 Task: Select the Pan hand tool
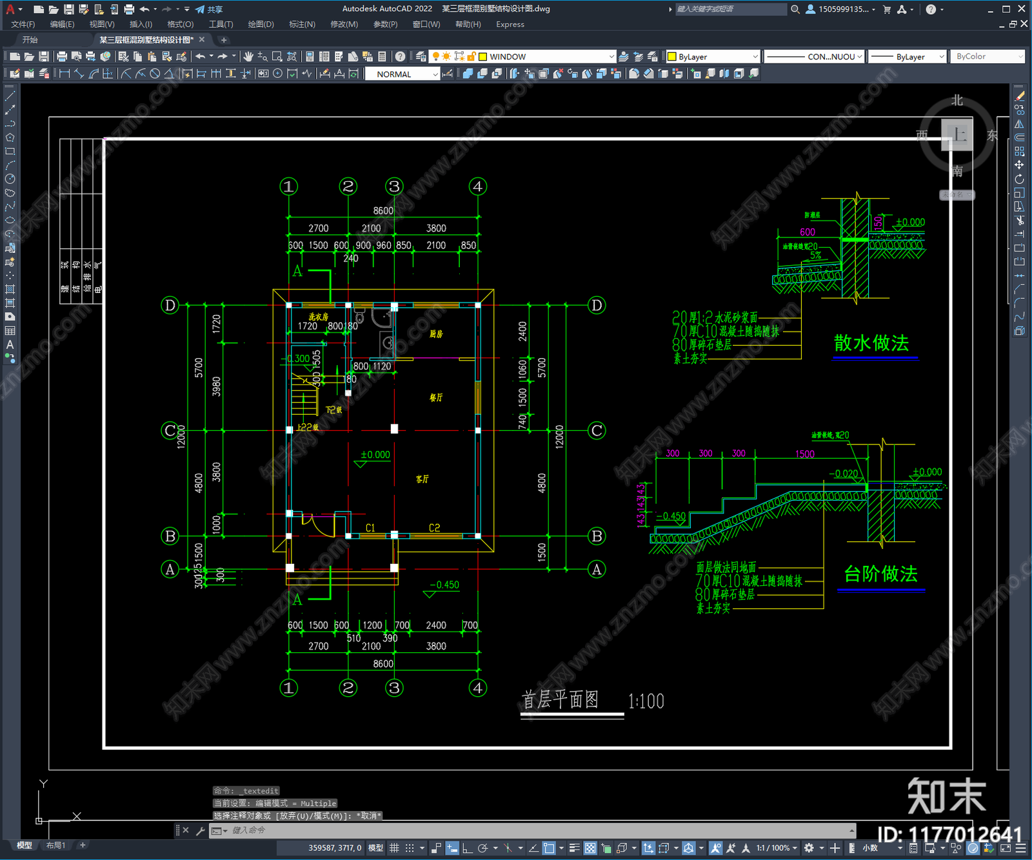248,57
